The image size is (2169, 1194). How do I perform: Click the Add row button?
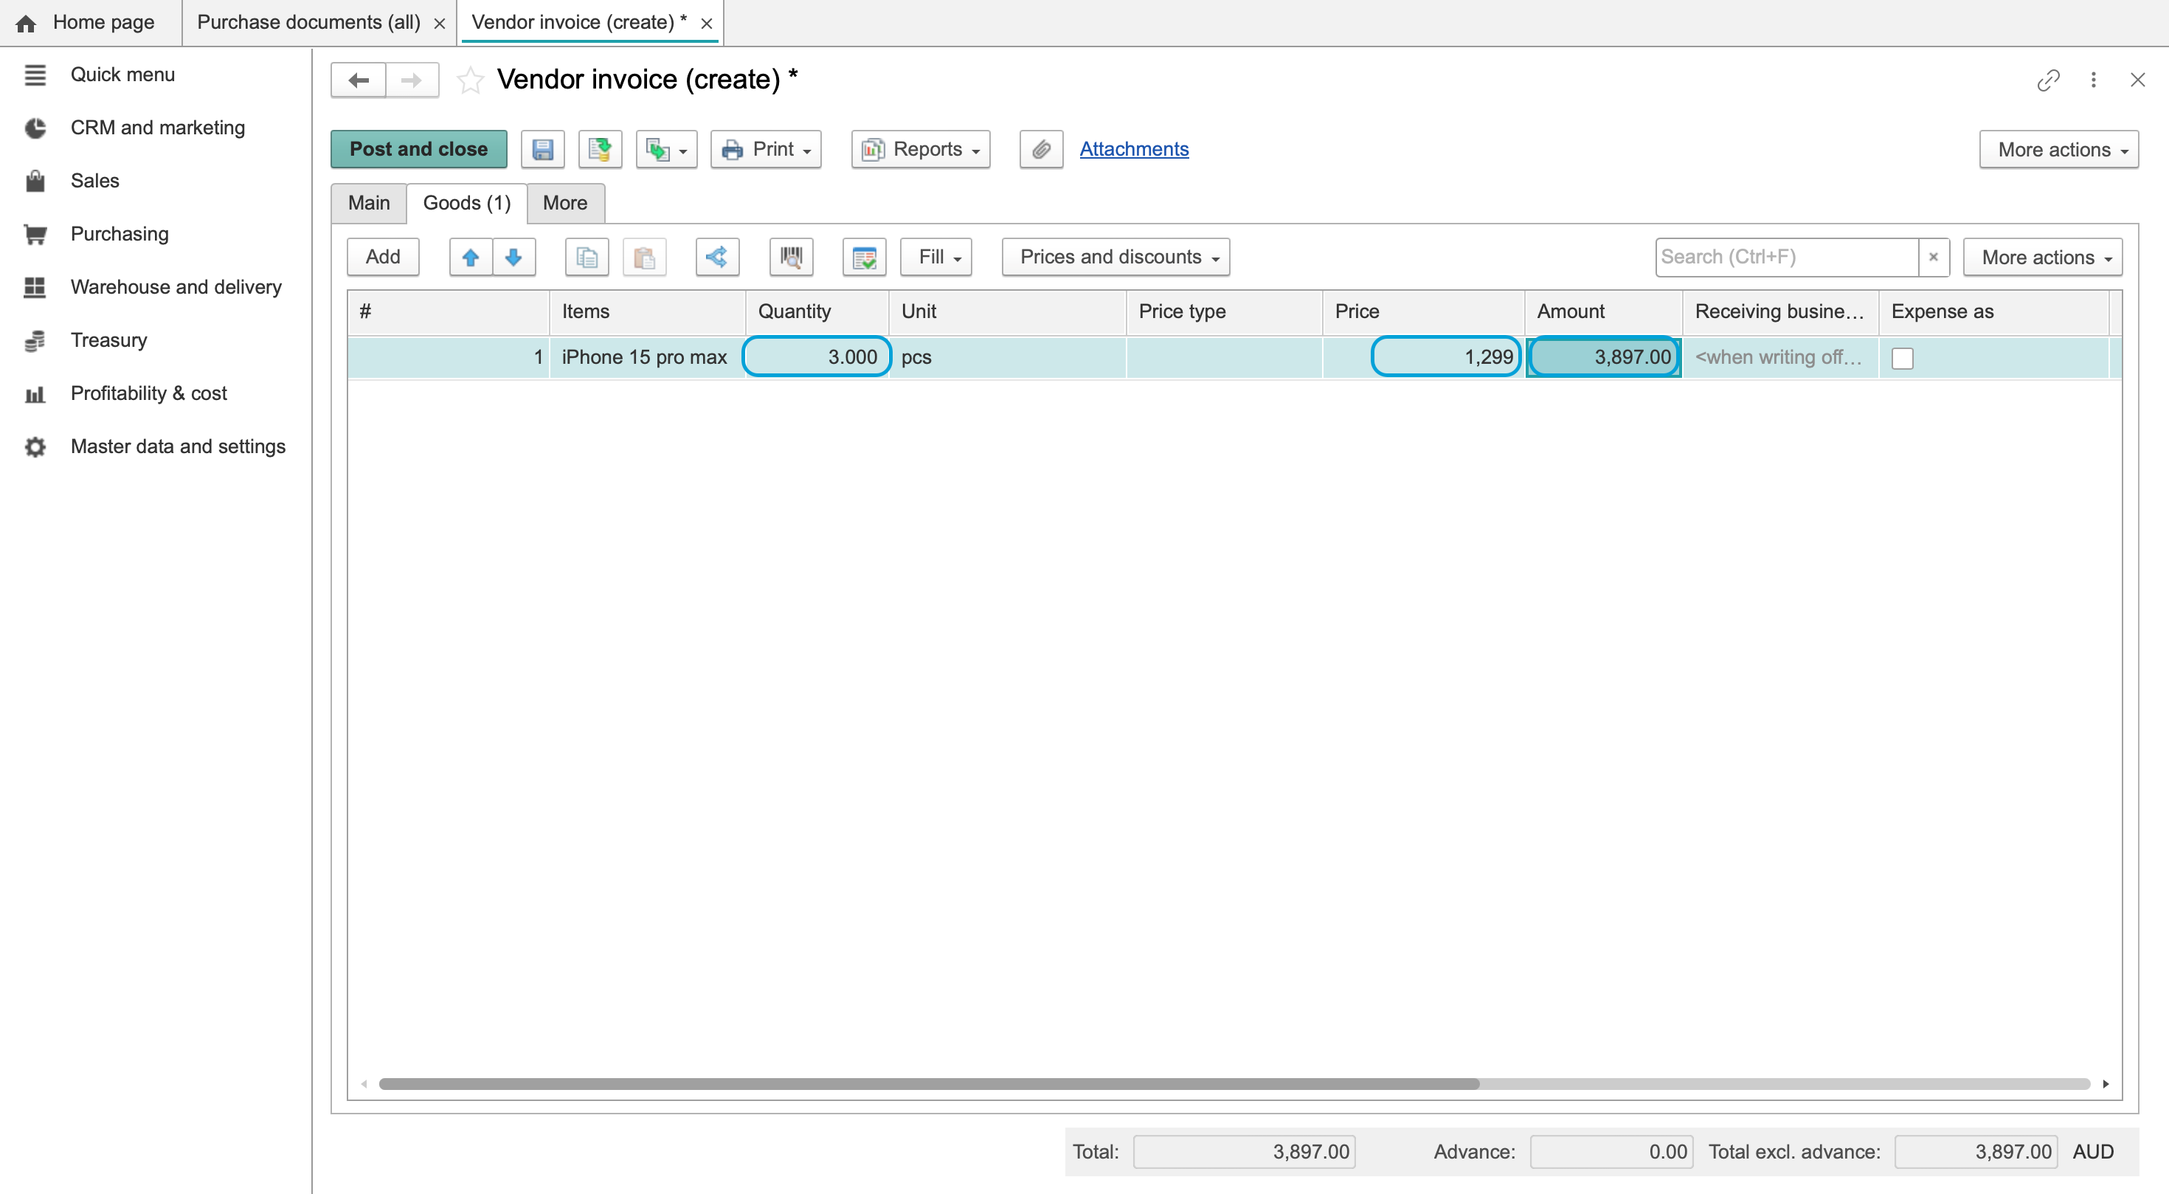[382, 257]
